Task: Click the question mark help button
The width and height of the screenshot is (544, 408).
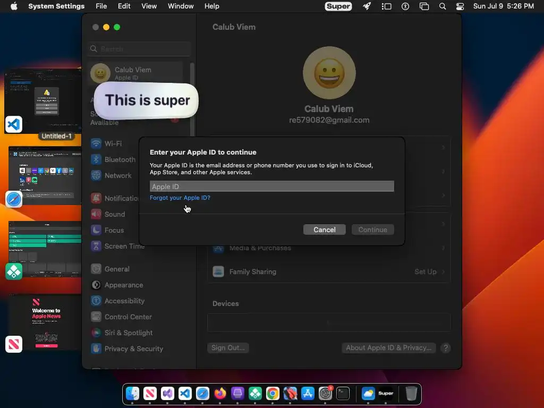Action: (x=446, y=347)
